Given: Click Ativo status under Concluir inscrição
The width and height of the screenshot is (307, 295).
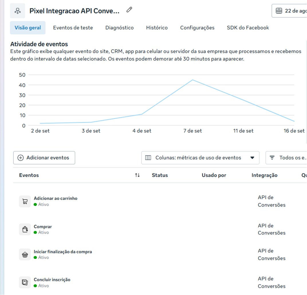Looking at the screenshot, I should [x=41, y=286].
